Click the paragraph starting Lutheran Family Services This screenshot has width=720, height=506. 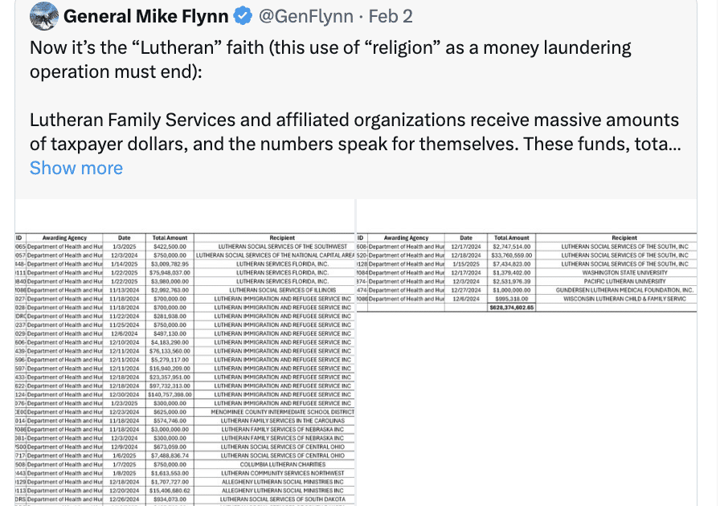pyautogui.click(x=355, y=132)
